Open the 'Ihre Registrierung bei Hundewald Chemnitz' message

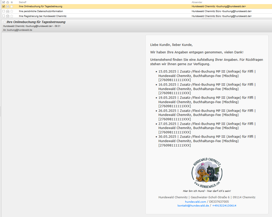point(43,16)
